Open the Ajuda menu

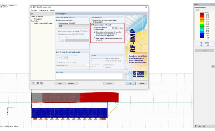52,10
